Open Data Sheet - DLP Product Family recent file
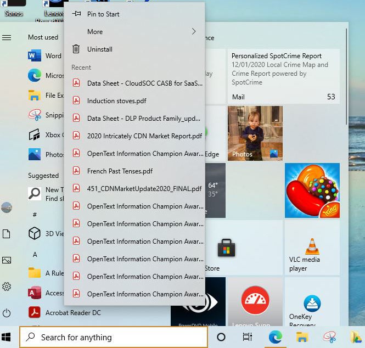This screenshot has width=365, height=348. point(134,118)
